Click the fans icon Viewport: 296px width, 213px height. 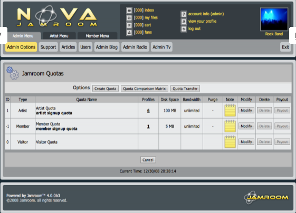tap(129, 33)
